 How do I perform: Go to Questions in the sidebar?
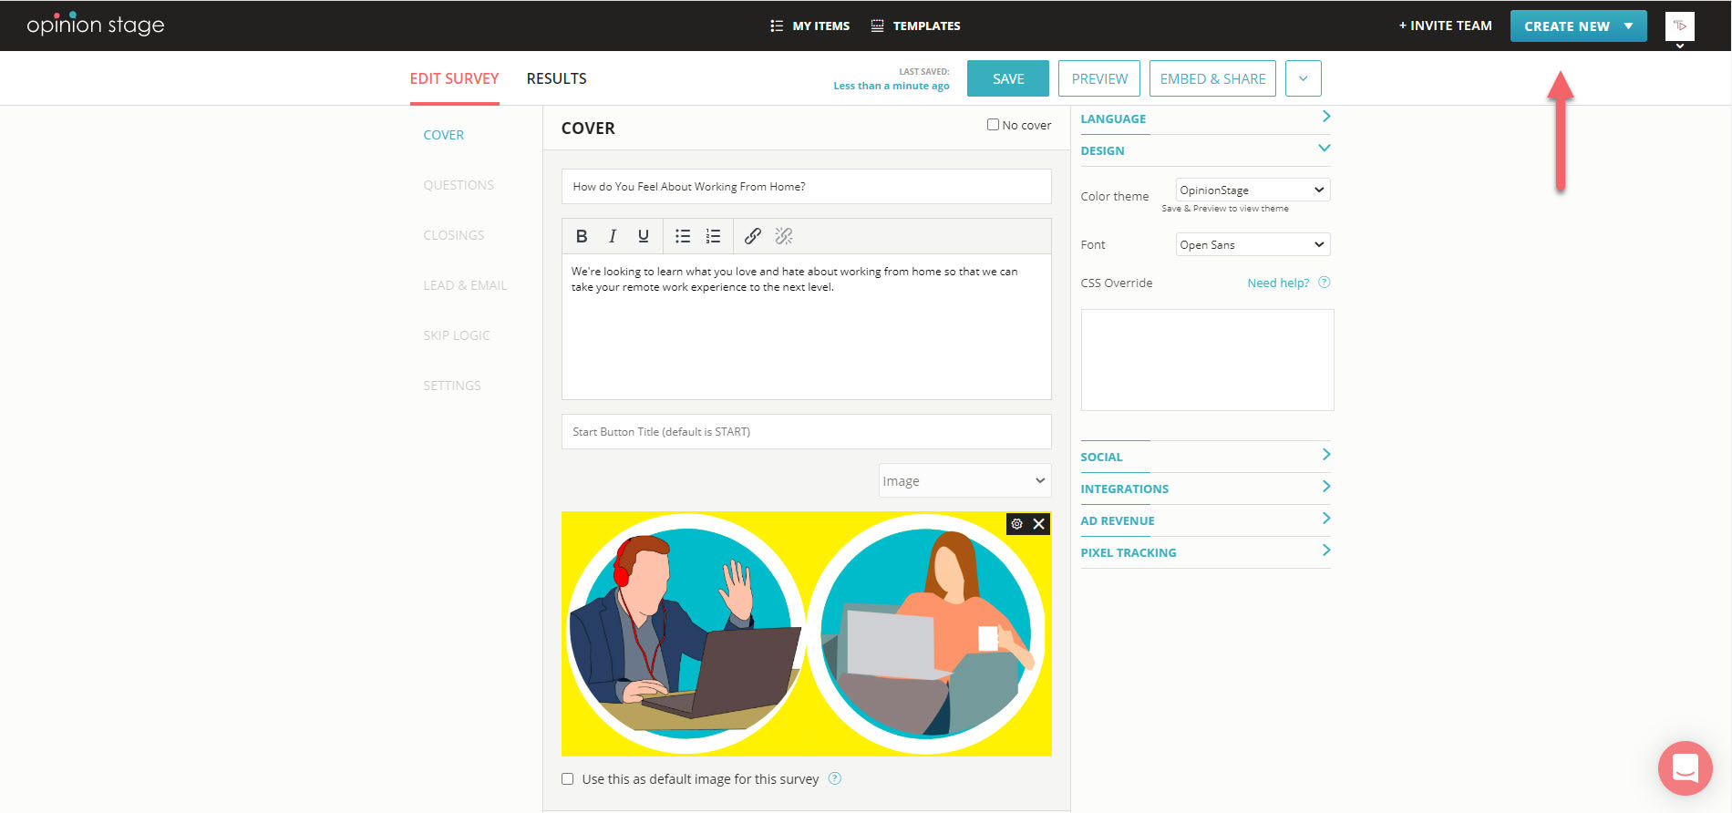[459, 185]
